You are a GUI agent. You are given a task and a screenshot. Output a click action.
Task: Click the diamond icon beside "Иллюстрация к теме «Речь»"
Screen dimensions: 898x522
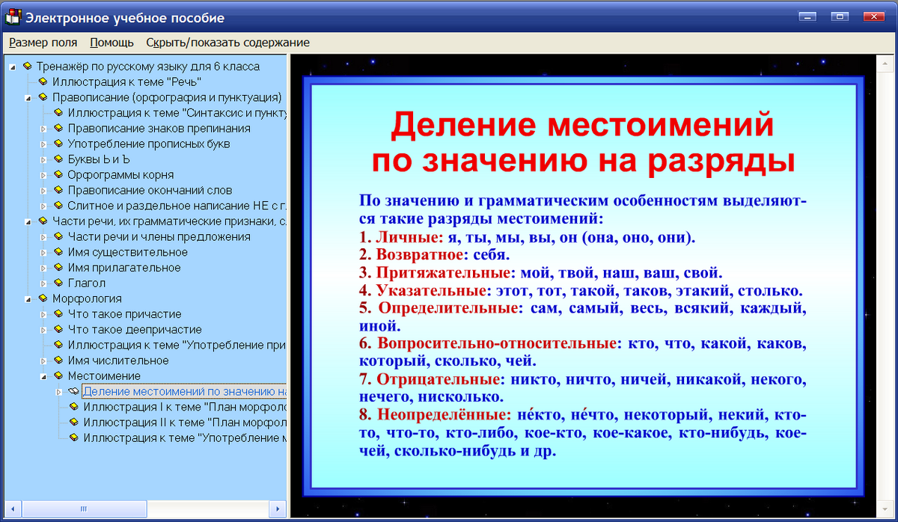pyautogui.click(x=42, y=82)
